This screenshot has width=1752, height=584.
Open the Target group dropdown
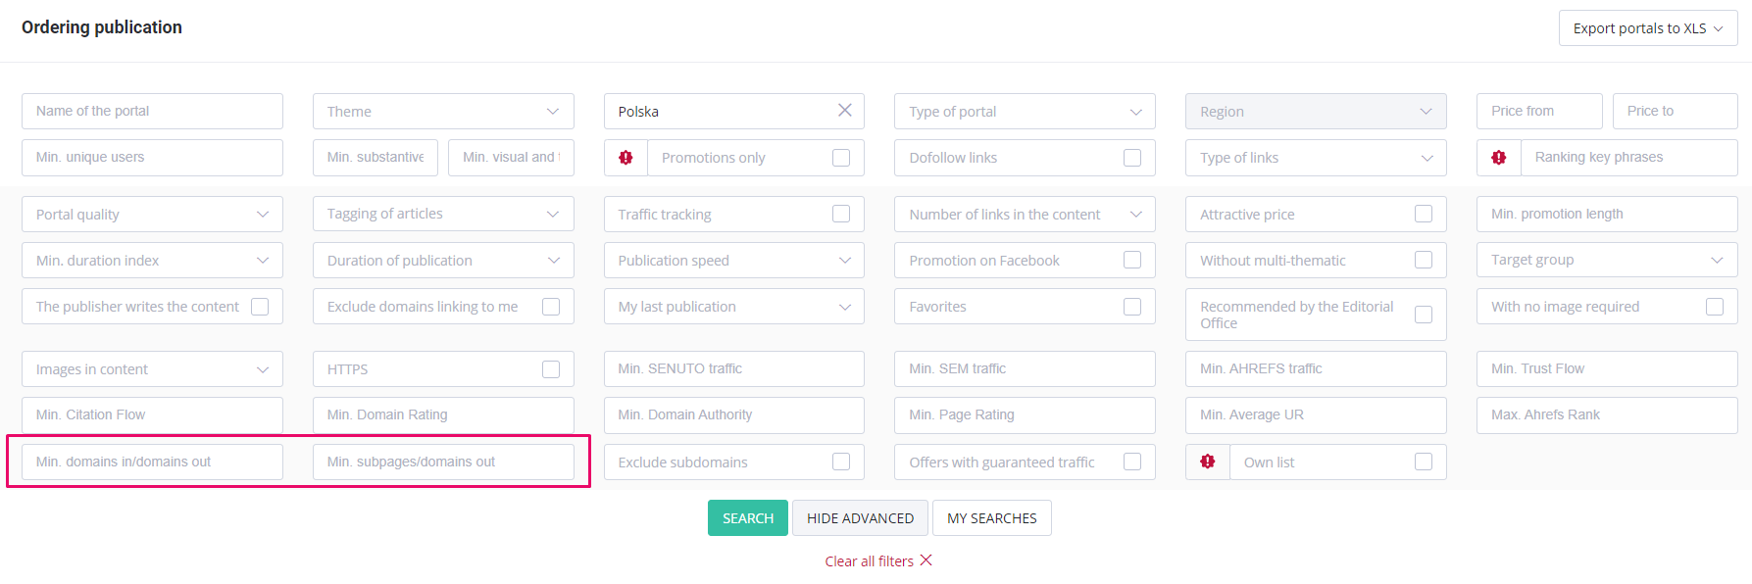click(x=1607, y=260)
